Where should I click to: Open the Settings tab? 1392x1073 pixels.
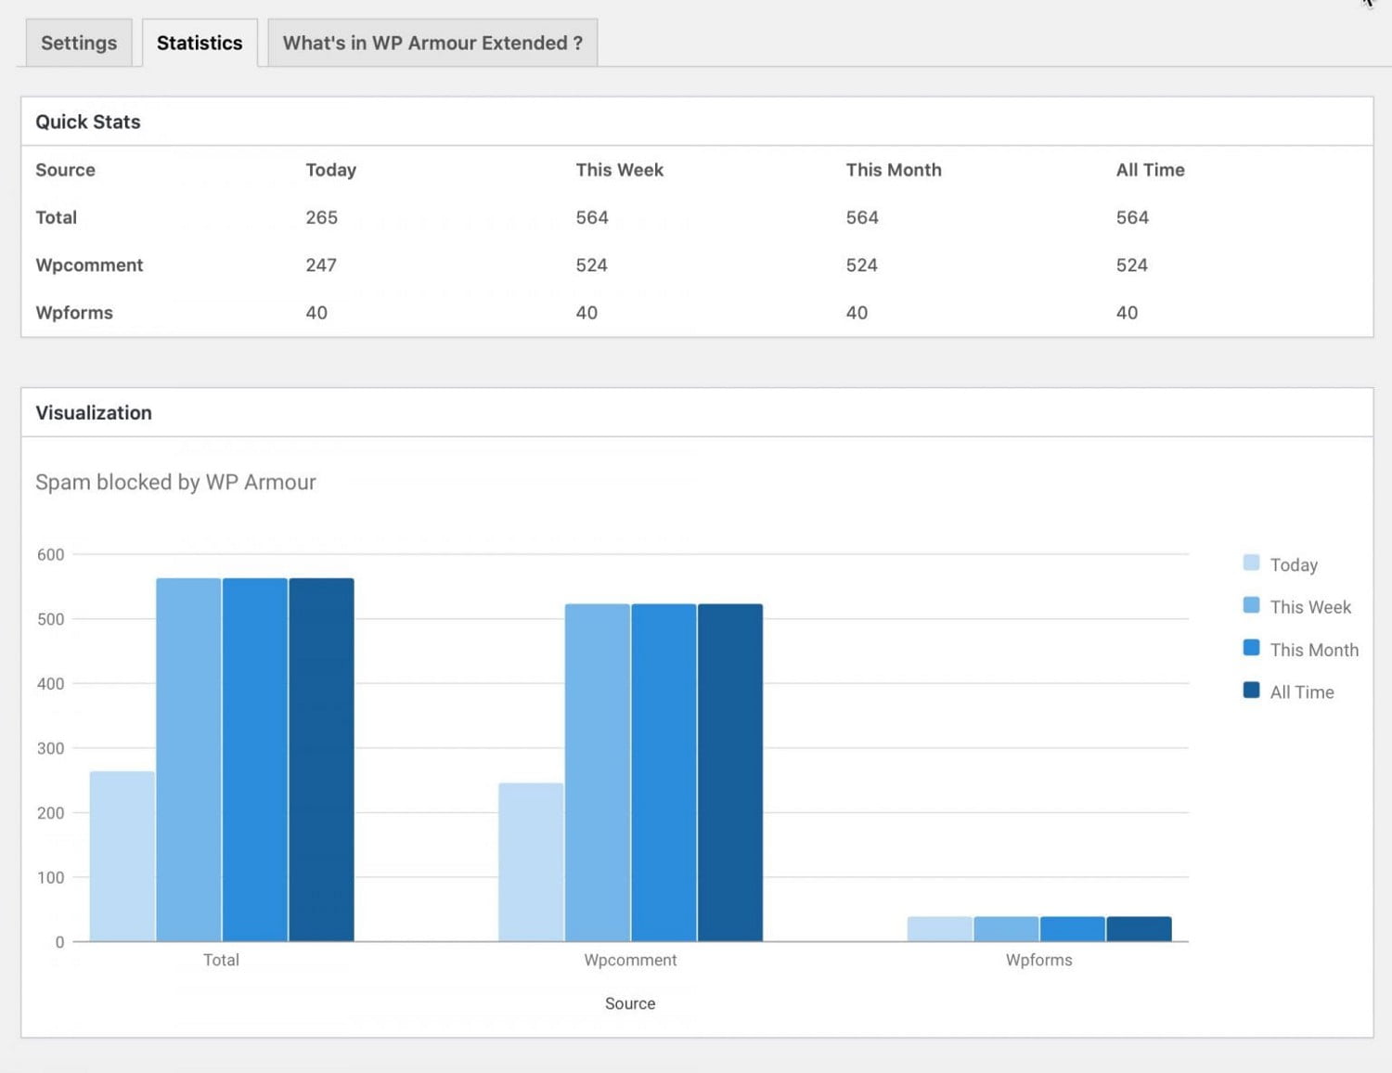79,43
